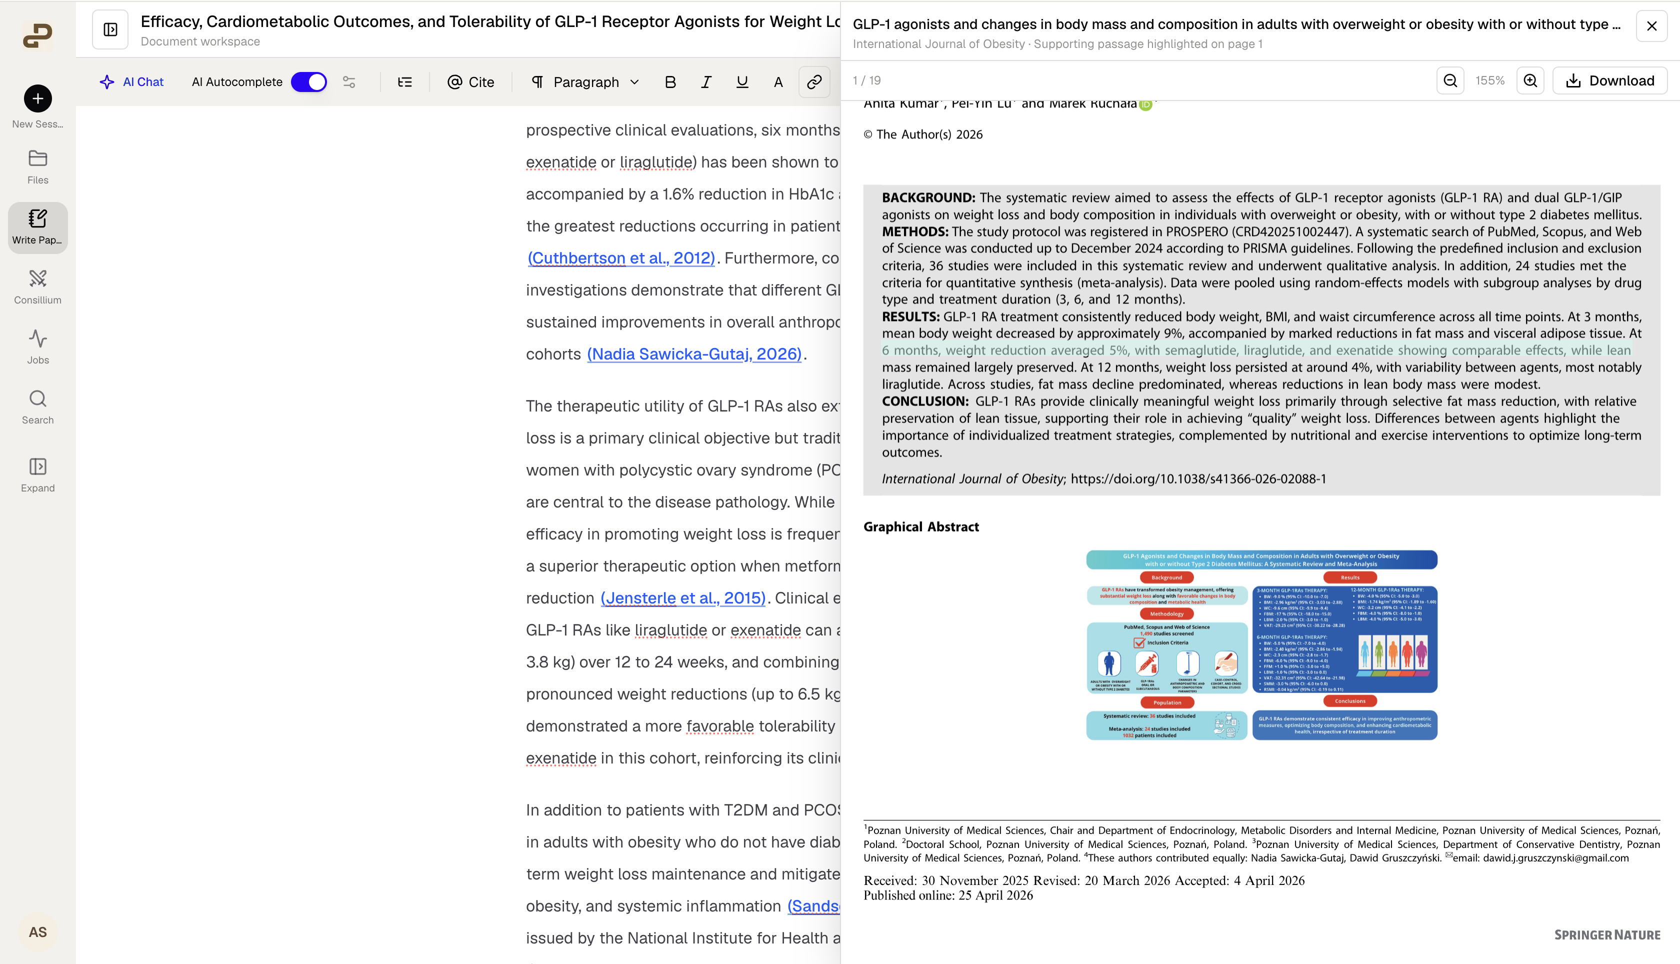Toggle AI Autocomplete switch

pos(308,82)
